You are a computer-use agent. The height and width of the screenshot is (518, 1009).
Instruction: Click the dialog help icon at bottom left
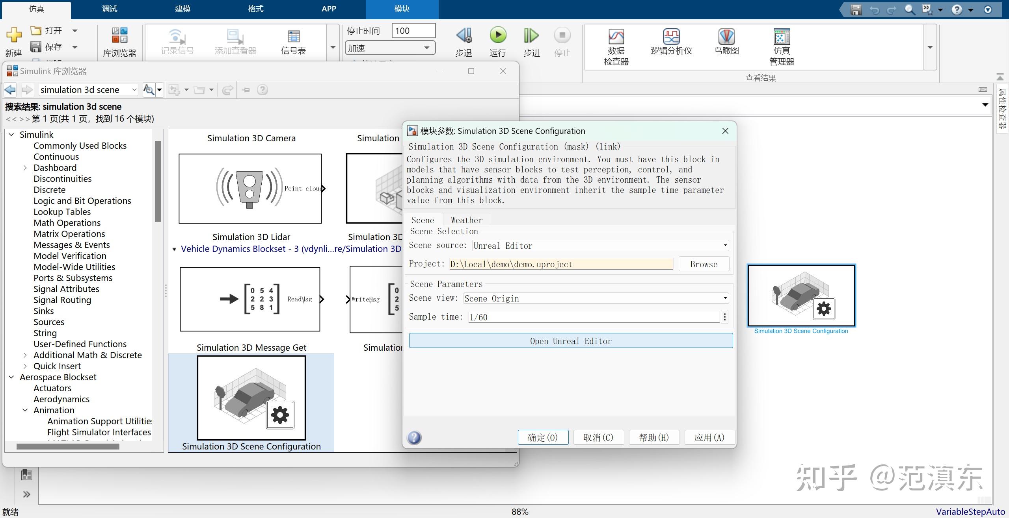[x=414, y=438]
